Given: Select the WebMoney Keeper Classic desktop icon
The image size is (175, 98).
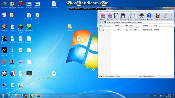Looking at the screenshot, I should (x=12, y=5).
